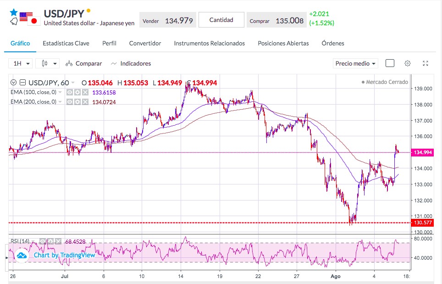Click the Chart by TradingView link
Viewport: 442px width, 284px height.
tap(65, 255)
